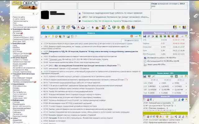Open Словарь терминов ВЭД sidebar link
The image size is (199, 124).
point(22,72)
